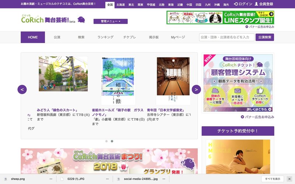Open the 掲示板 navigation item

pyautogui.click(x=154, y=37)
